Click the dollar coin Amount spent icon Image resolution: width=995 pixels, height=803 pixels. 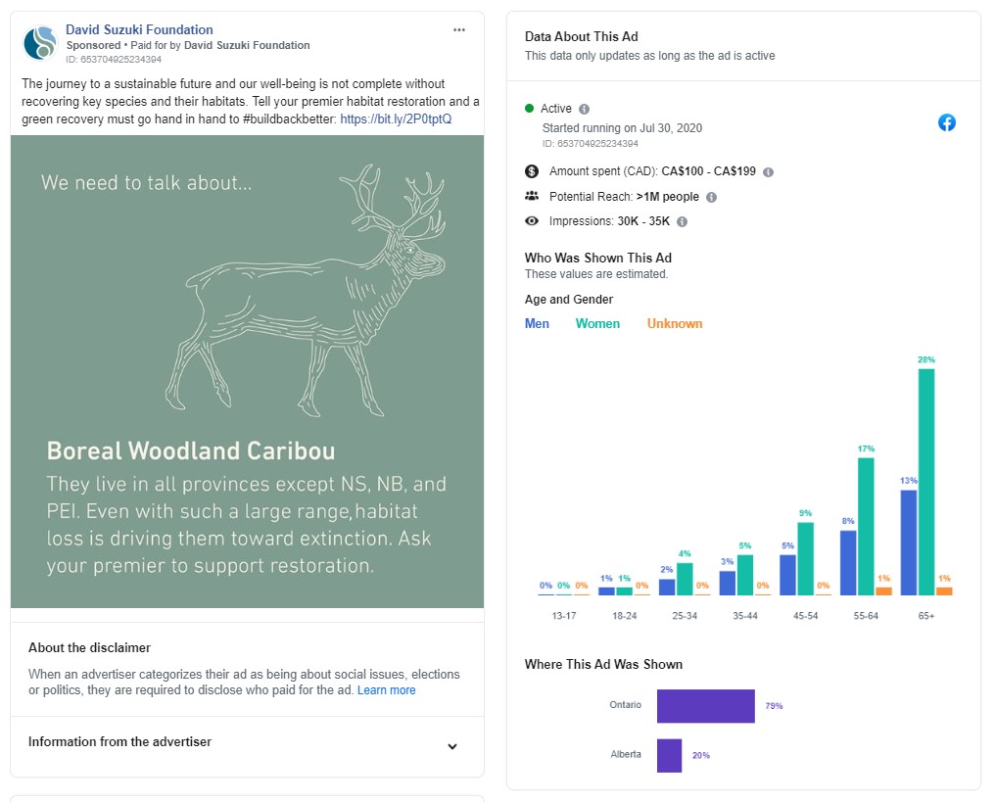pyautogui.click(x=532, y=171)
